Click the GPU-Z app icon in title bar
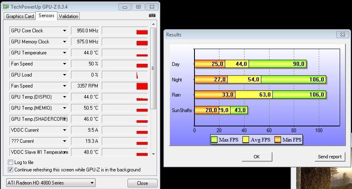This screenshot has width=352, height=189. coord(5,7)
